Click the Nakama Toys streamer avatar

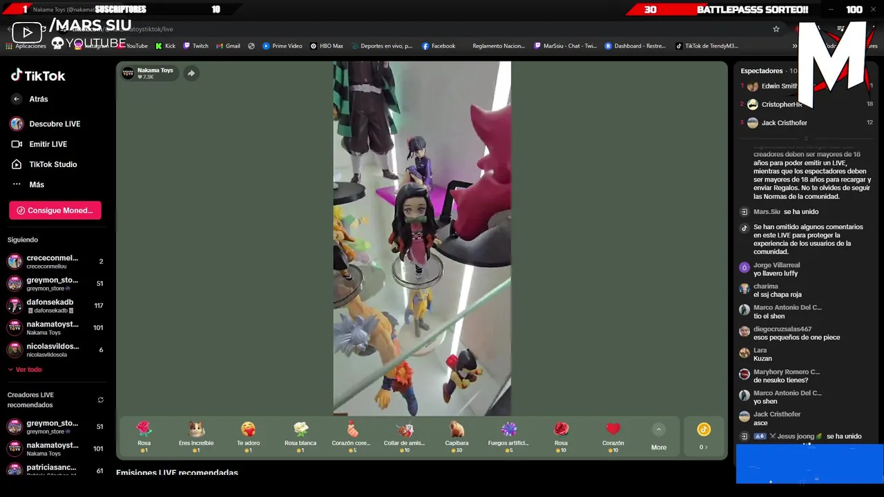pyautogui.click(x=128, y=73)
